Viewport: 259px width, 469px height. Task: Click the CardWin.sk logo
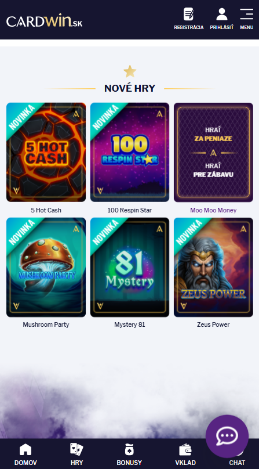pyautogui.click(x=44, y=21)
